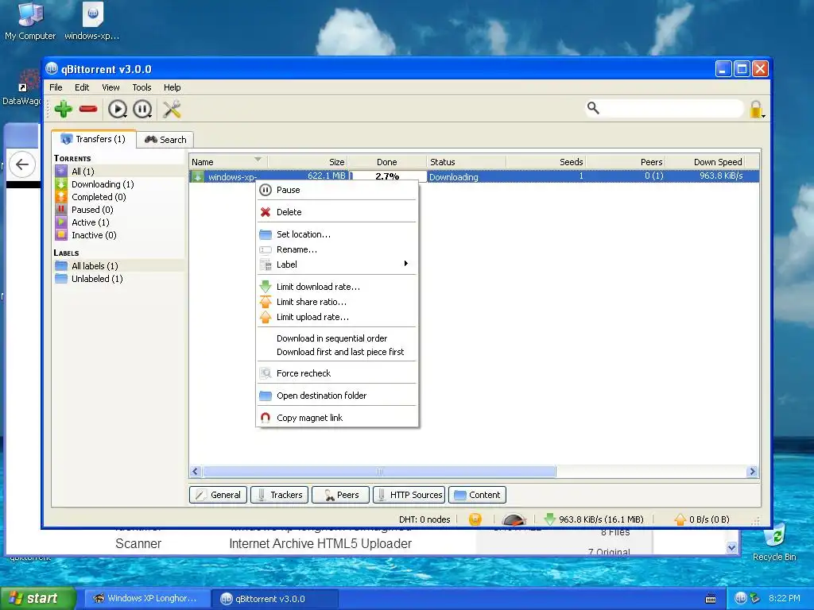The height and width of the screenshot is (610, 814).
Task: Choose Limit share ratio... option
Action: click(337, 302)
